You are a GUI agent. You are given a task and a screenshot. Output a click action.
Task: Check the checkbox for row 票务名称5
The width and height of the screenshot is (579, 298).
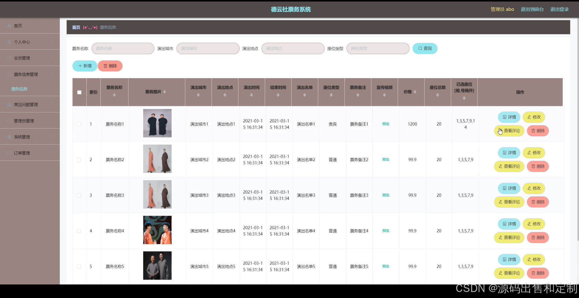[79, 267]
